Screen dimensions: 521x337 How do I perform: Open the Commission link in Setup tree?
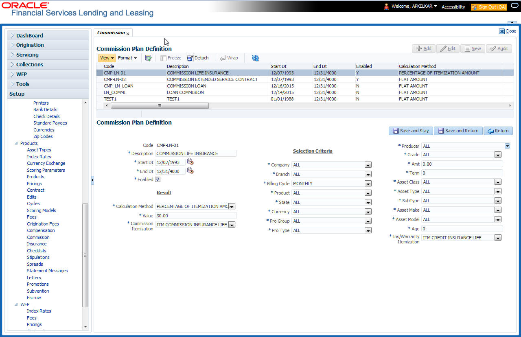pyautogui.click(x=38, y=237)
